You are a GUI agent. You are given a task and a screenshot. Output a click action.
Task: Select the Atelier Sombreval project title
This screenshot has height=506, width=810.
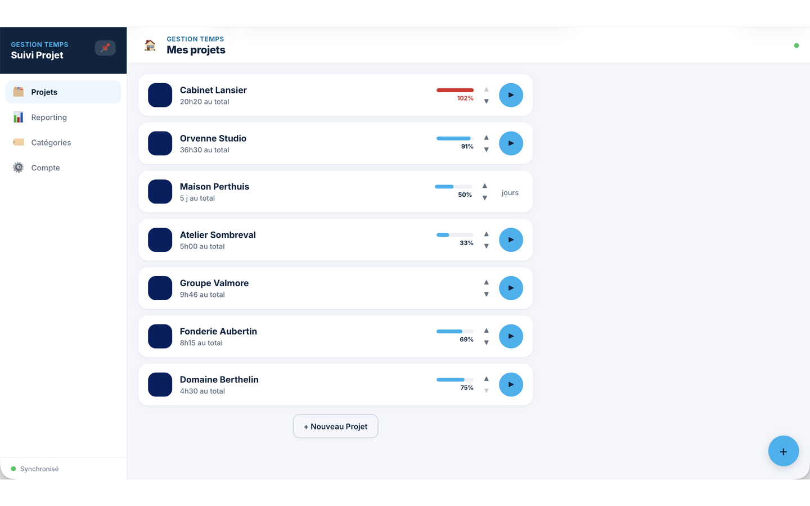218,235
